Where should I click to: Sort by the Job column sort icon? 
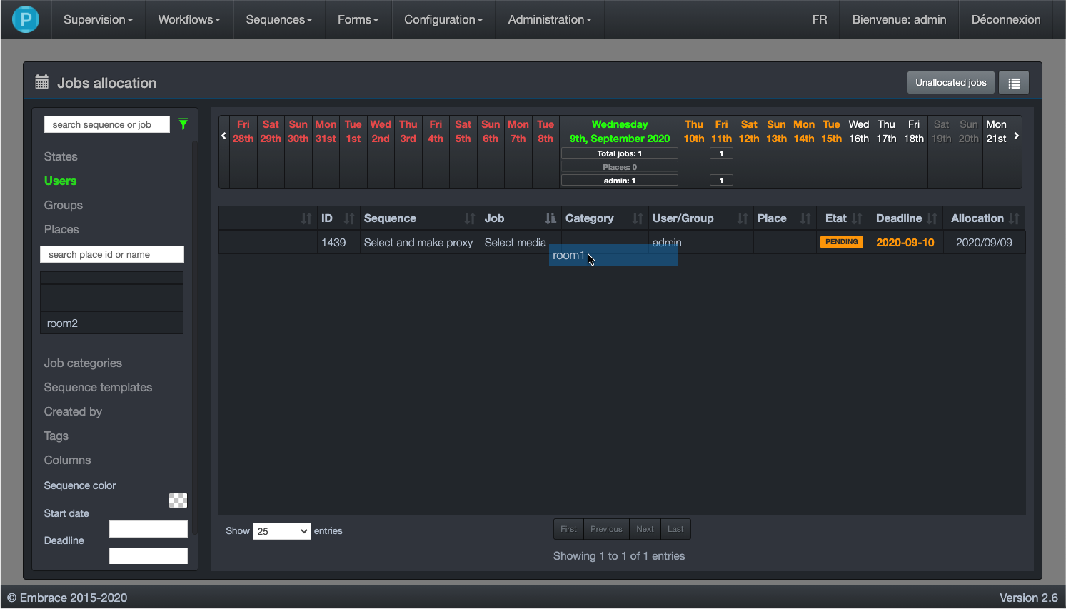(x=550, y=218)
